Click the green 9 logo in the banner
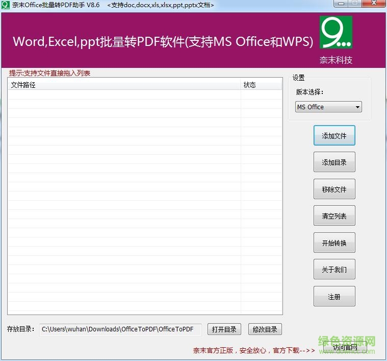This screenshot has height=361, width=387. [x=336, y=32]
